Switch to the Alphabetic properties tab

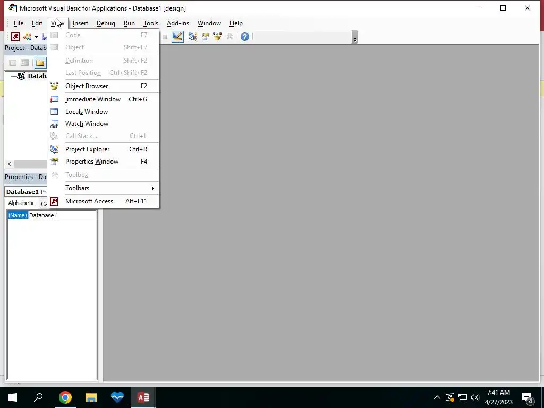click(21, 203)
